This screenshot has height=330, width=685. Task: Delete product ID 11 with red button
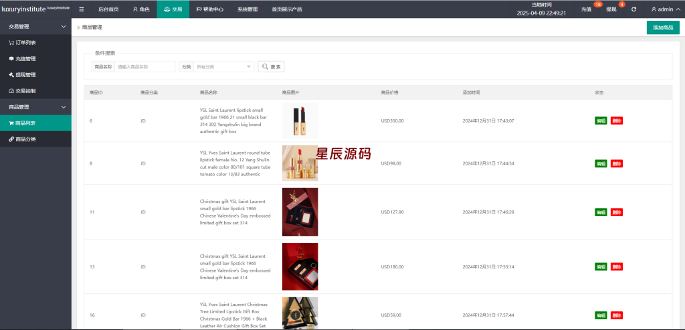[x=616, y=212]
